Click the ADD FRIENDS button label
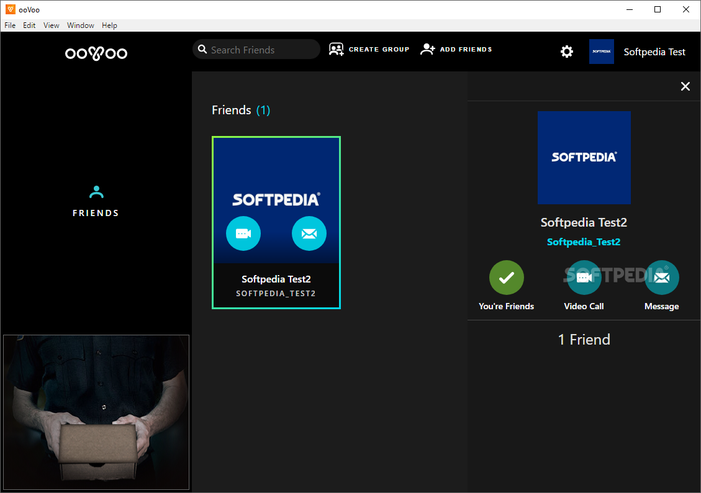The height and width of the screenshot is (493, 701). 466,49
